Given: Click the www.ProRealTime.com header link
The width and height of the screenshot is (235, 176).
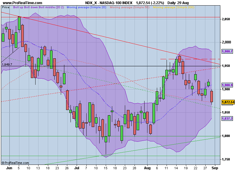Looking at the screenshot, I should click(23, 3).
